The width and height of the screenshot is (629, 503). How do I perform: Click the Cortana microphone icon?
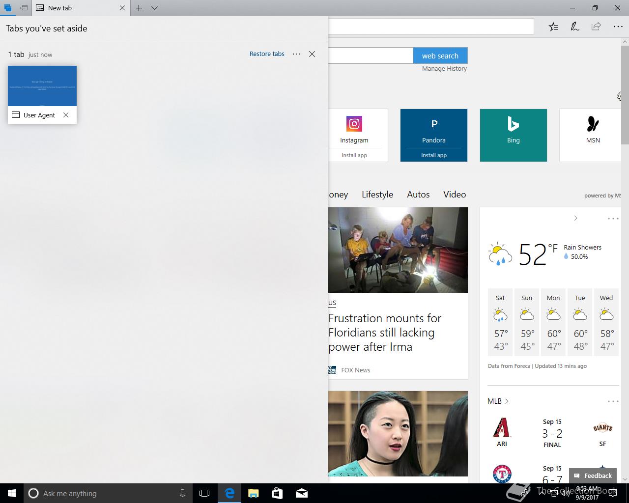point(182,493)
